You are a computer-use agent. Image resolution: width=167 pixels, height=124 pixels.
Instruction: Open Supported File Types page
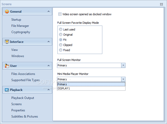click(26, 80)
